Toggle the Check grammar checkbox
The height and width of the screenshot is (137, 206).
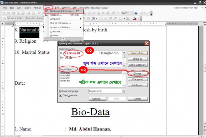pos(60,95)
